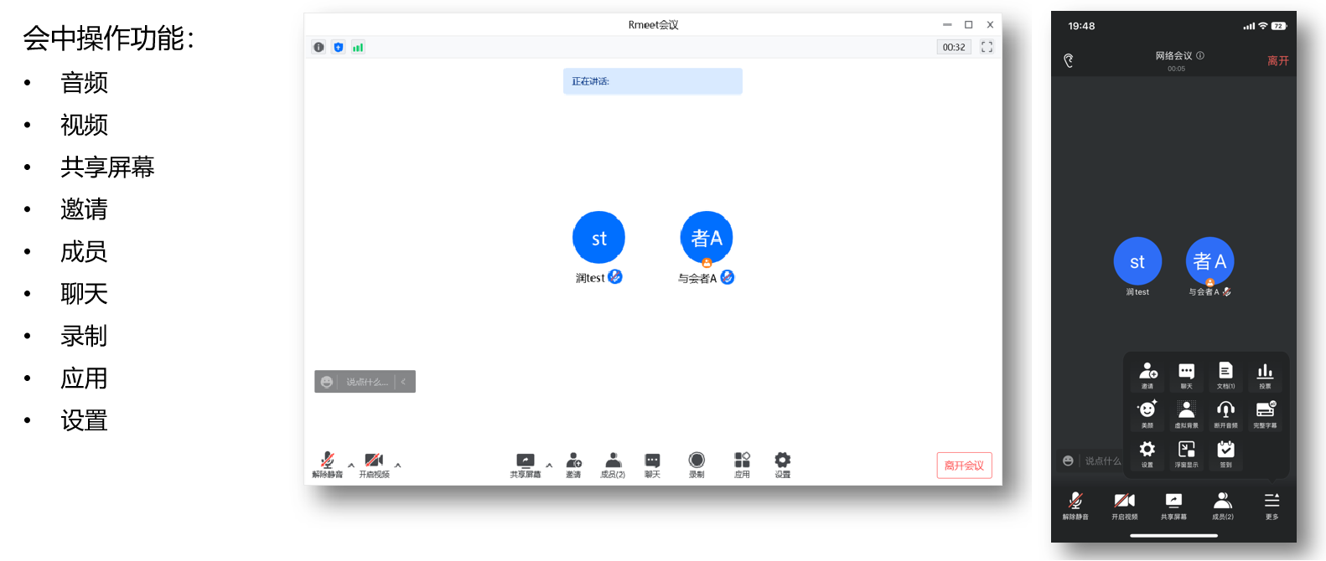Tap the red 离开 button on the phone
Screen dimensions: 1326x561
pyautogui.click(x=1277, y=61)
